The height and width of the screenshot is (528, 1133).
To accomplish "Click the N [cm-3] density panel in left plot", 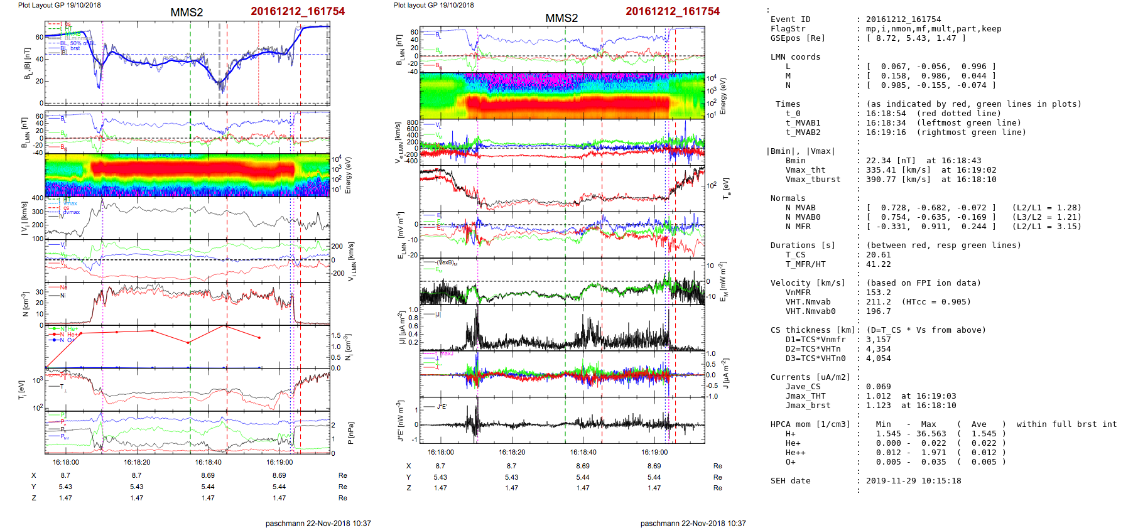I will tap(187, 304).
